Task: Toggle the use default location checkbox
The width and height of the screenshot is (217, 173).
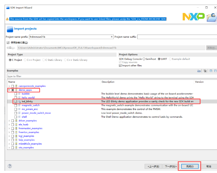Action: coord(8,43)
